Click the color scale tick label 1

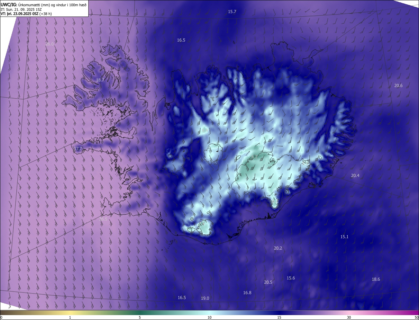70,317
